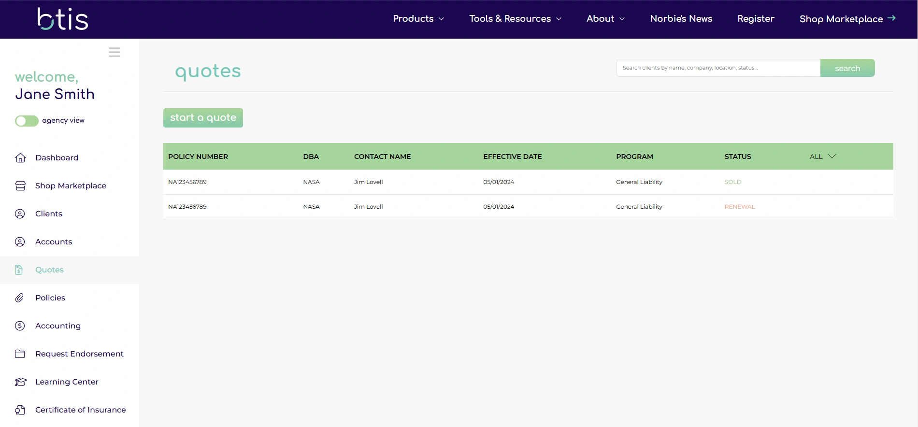
Task: Select Accounts in the sidebar menu
Action: click(x=54, y=242)
